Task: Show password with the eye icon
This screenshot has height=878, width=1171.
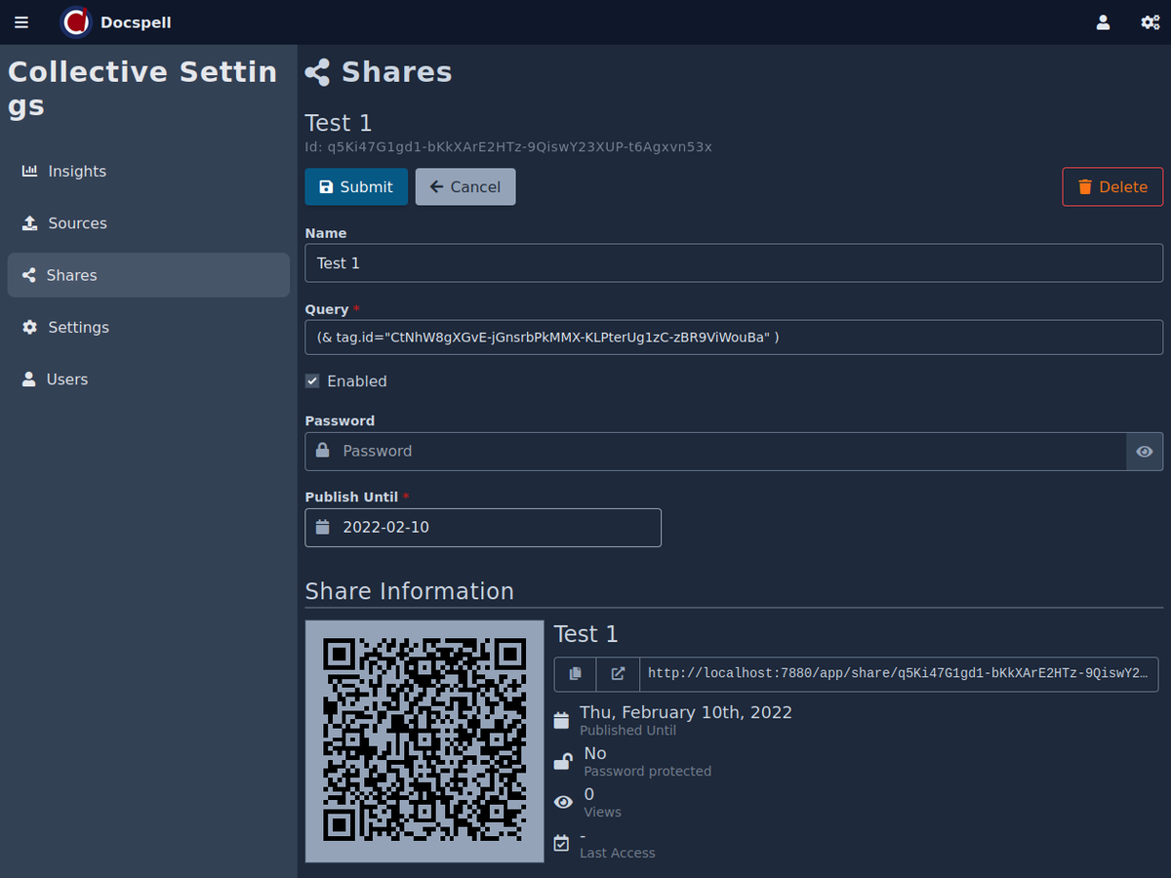Action: 1145,452
